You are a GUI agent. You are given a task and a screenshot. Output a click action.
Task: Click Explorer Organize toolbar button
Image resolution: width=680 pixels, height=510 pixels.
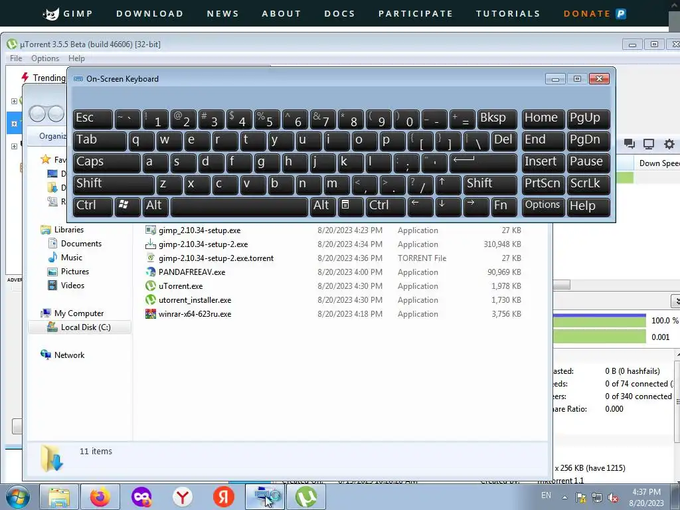coord(52,136)
